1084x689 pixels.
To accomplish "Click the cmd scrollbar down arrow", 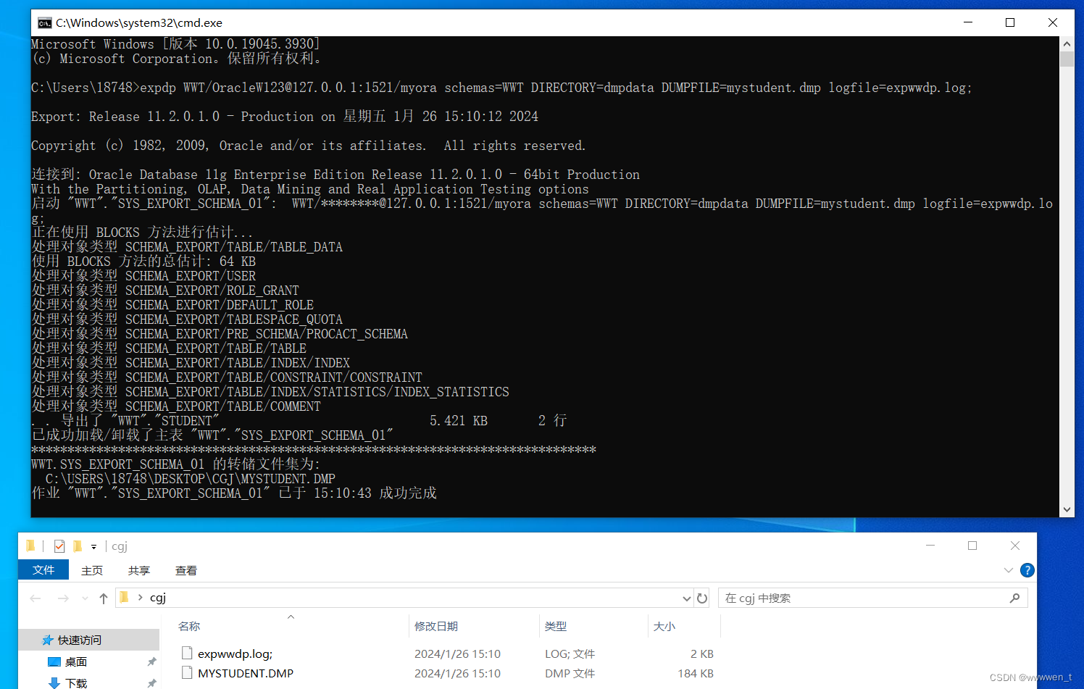I will tap(1067, 509).
